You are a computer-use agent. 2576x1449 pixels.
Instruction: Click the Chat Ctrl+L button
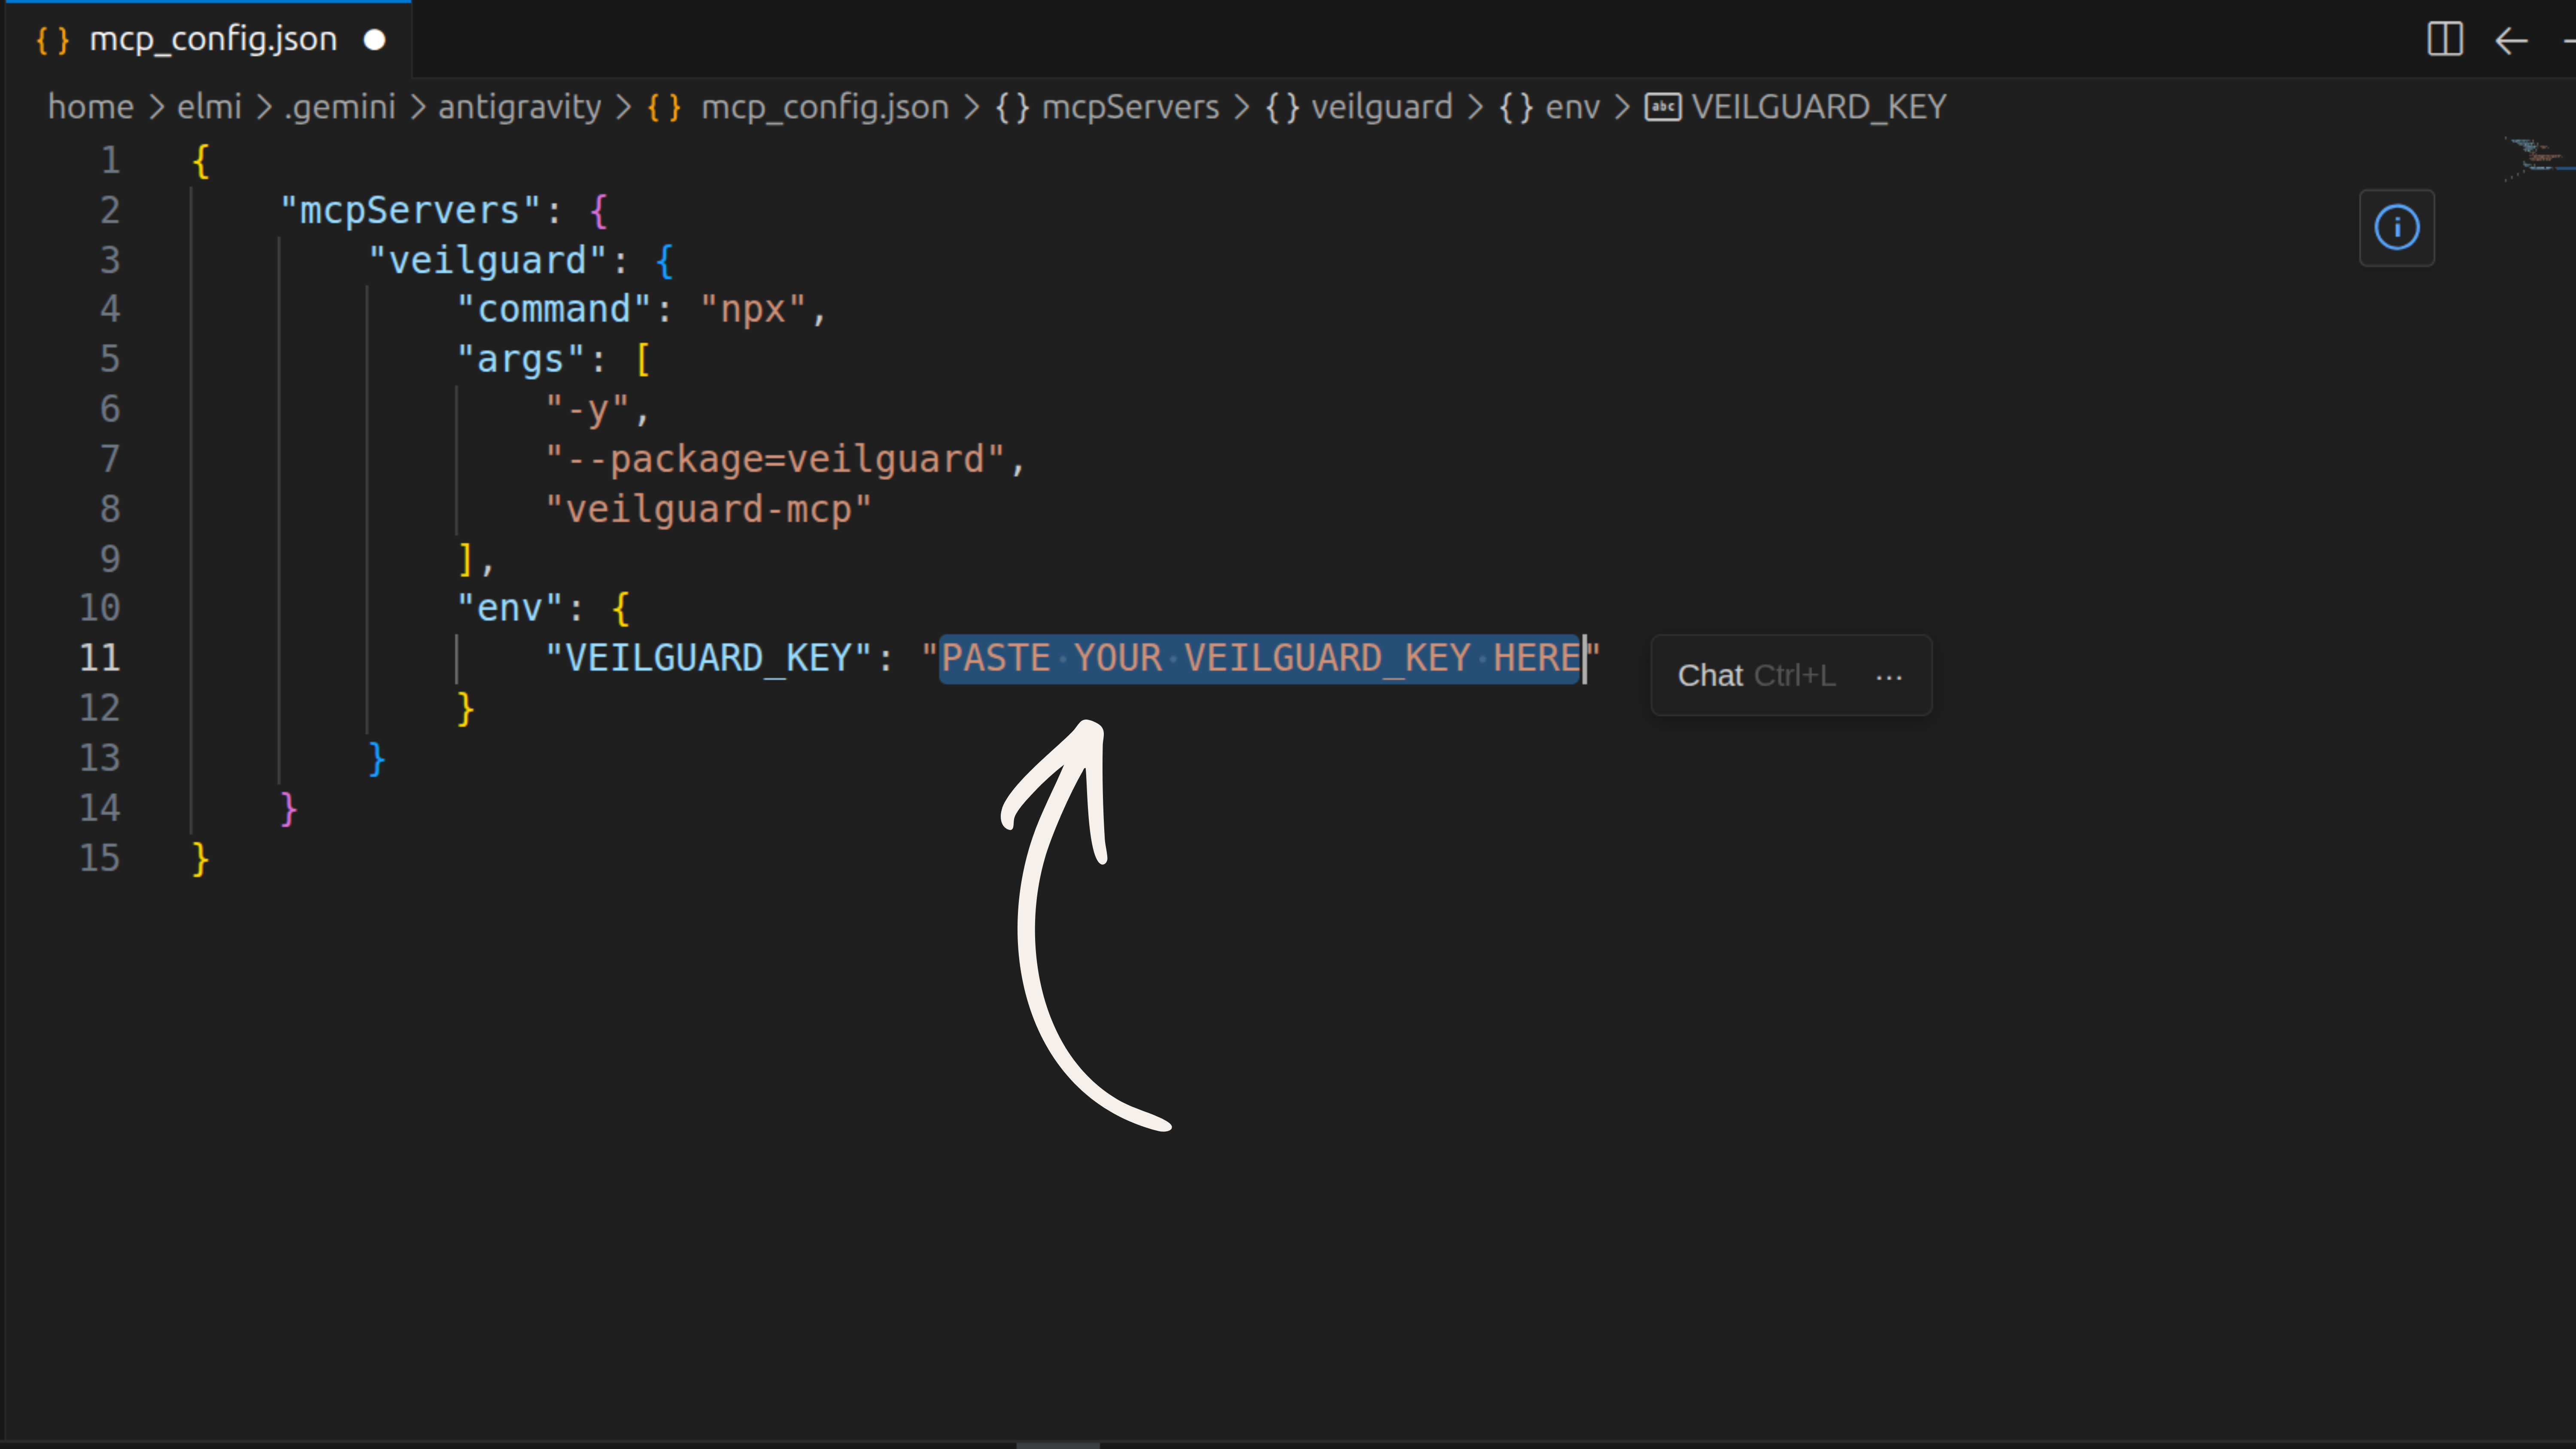coord(1756,676)
